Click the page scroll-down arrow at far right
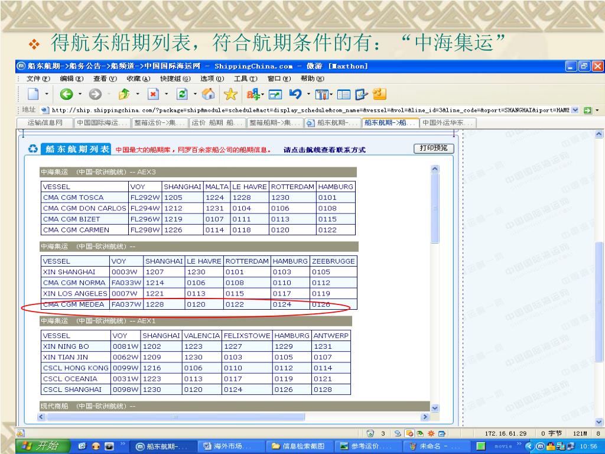Viewport: 605px width, 454px height. click(x=599, y=422)
